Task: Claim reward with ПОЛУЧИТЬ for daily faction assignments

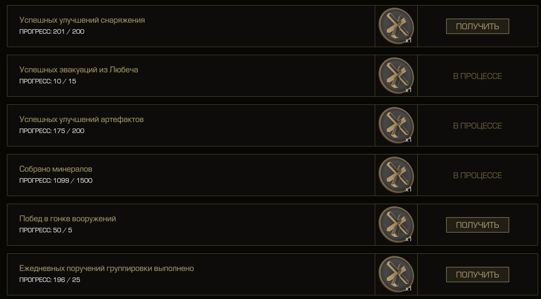Action: point(477,275)
